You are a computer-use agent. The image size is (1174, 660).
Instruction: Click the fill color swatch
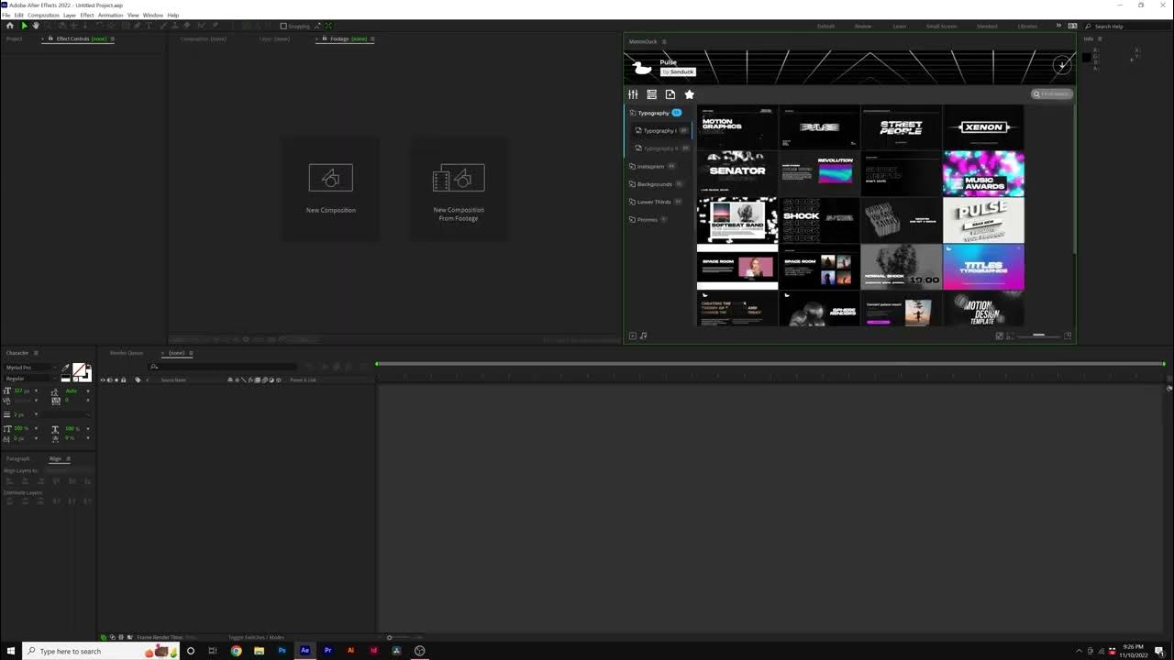[x=79, y=370]
